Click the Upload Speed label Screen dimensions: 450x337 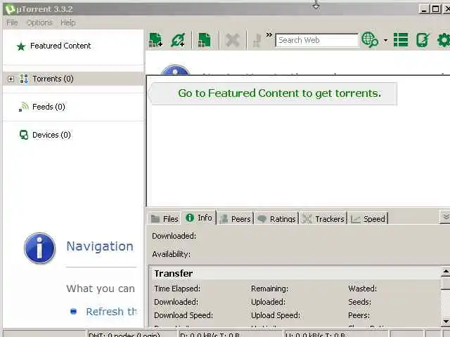(x=276, y=315)
